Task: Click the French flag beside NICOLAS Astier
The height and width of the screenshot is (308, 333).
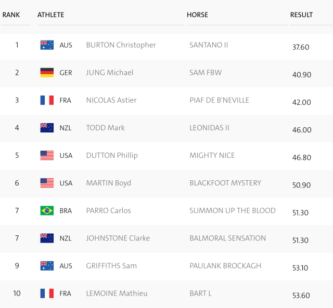Action: click(x=47, y=100)
